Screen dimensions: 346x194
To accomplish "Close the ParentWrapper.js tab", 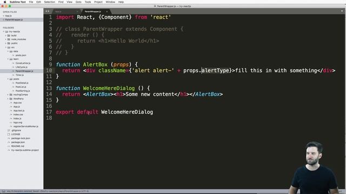I will (107, 11).
